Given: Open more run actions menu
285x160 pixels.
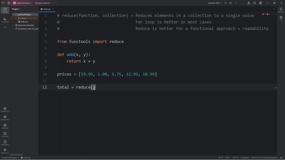Looking at the screenshot, I should 236,3.
